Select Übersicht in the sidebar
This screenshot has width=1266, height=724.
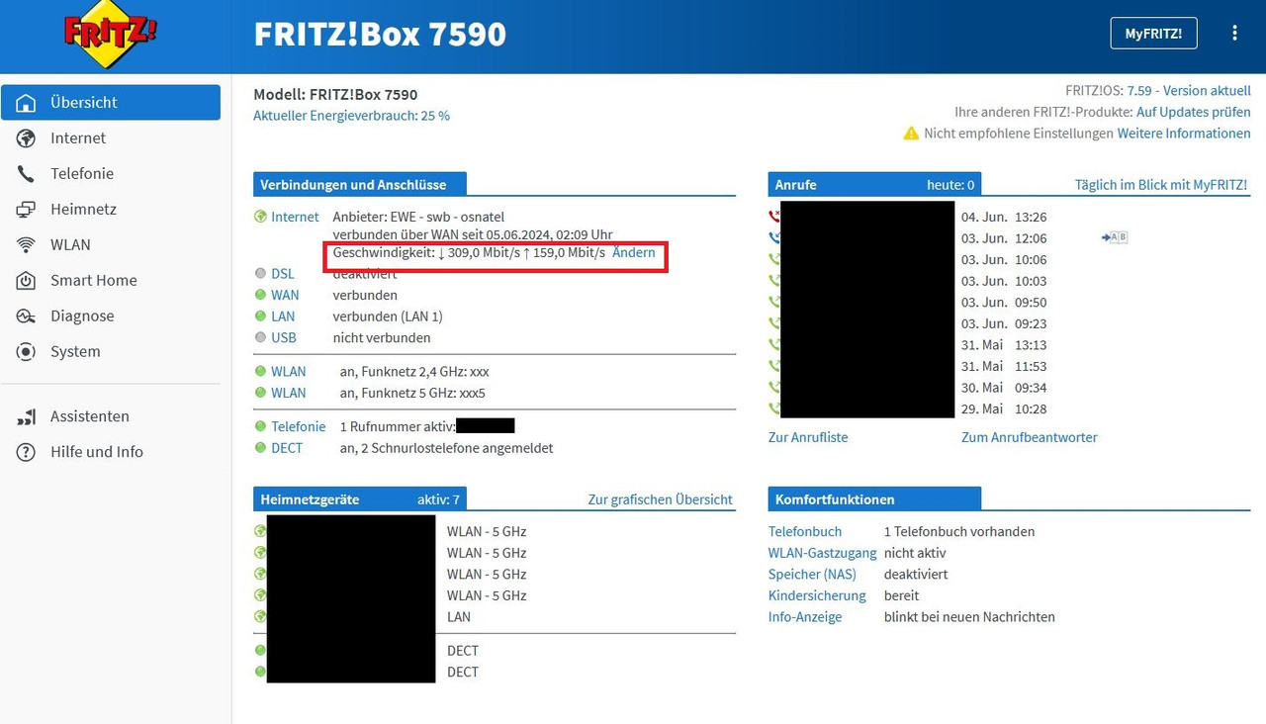click(x=111, y=102)
